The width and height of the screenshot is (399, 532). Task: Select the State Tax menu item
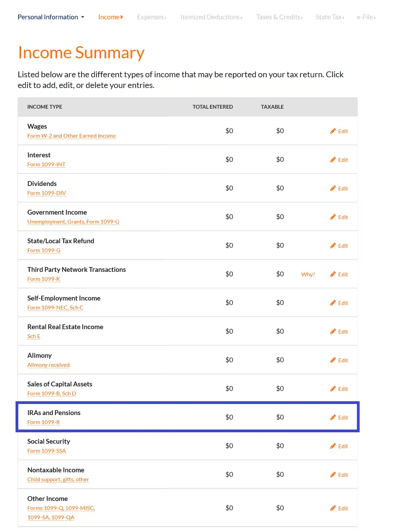330,17
